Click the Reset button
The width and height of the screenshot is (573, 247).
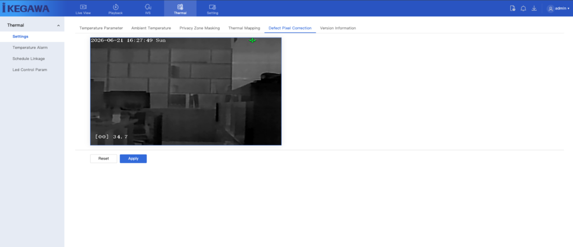point(104,159)
